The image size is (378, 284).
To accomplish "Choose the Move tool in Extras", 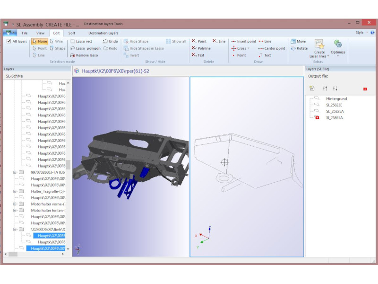I will coord(299,41).
